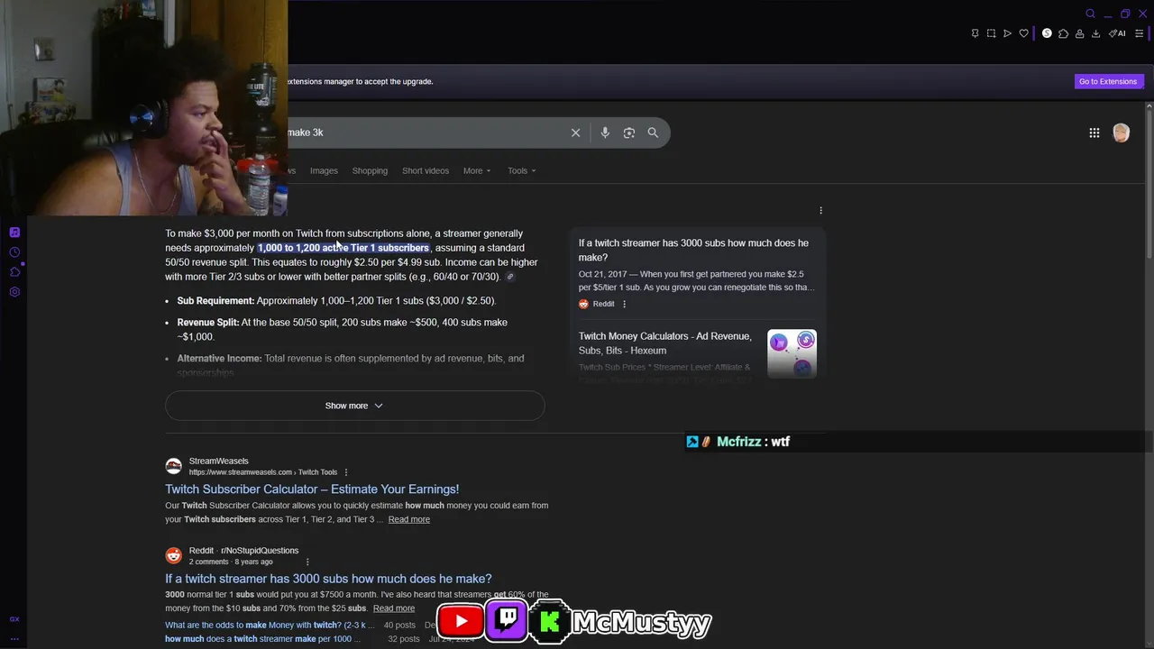Image resolution: width=1154 pixels, height=649 pixels.
Task: Open the browser tab search magnifier
Action: pyautogui.click(x=1090, y=14)
